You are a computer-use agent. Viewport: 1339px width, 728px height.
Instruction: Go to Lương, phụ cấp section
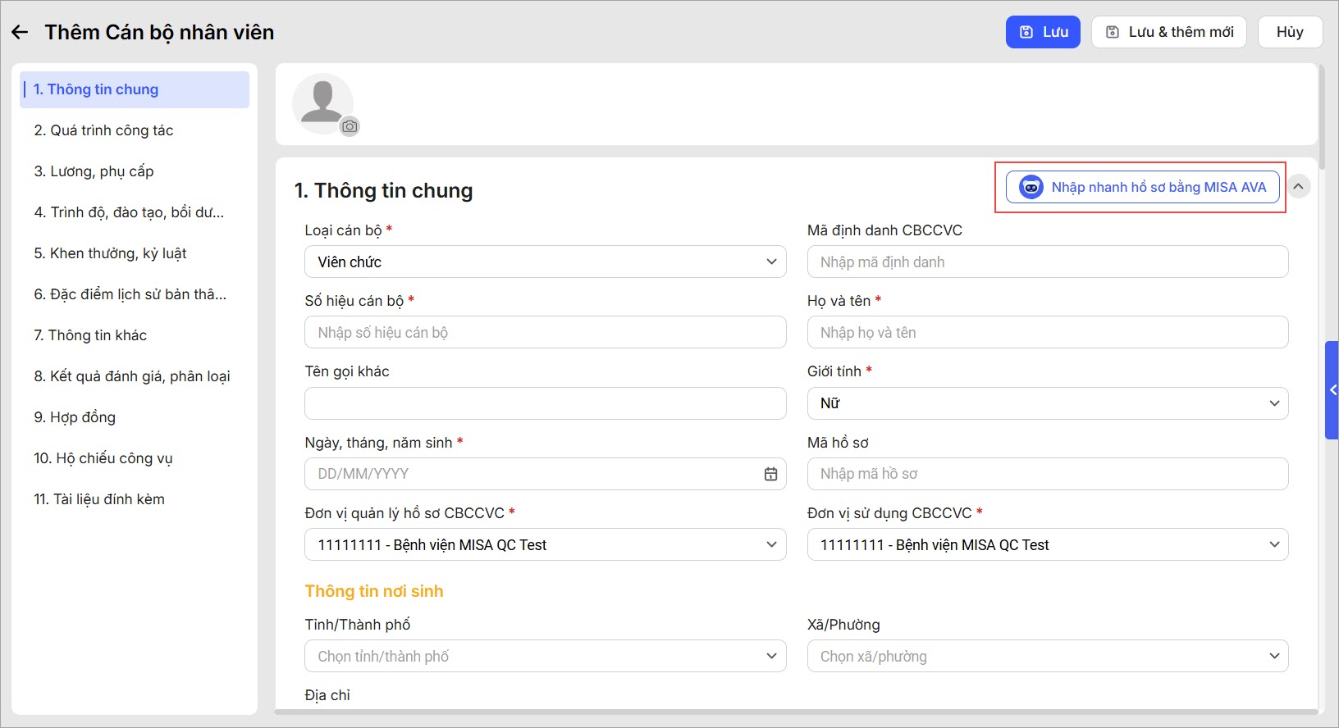click(x=94, y=171)
